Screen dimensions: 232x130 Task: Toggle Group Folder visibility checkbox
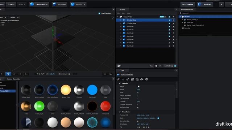tap(169, 17)
